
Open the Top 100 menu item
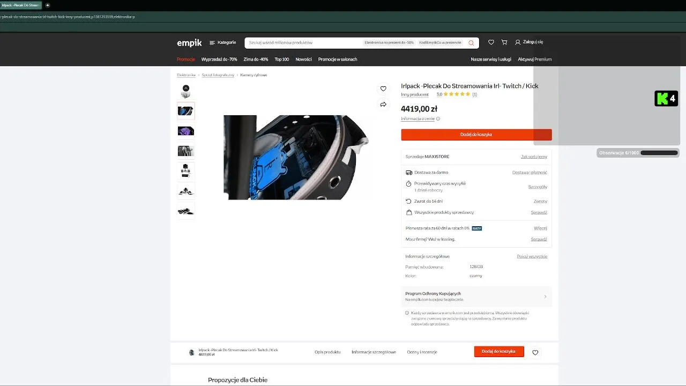point(282,60)
